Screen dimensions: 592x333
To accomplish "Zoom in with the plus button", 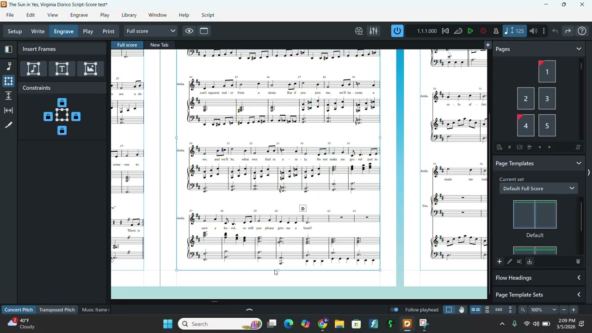I will click(573, 310).
